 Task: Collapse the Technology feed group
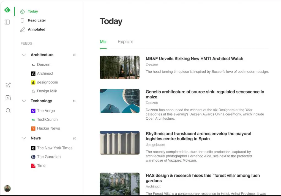pos(24,101)
